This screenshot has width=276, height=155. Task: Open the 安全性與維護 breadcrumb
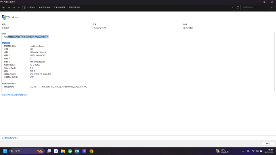(59, 7)
